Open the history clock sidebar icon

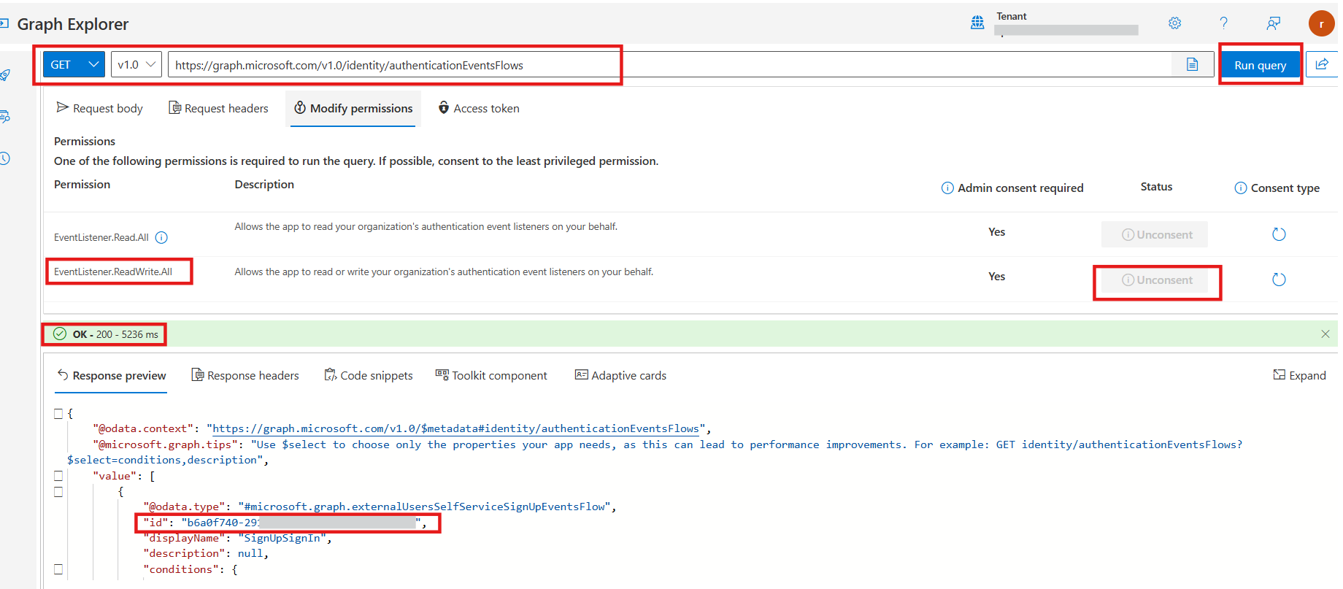(x=5, y=158)
